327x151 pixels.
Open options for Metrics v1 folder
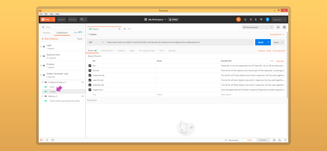[x=83, y=96]
